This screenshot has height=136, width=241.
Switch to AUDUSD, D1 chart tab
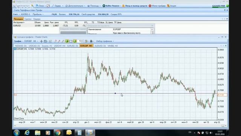coord(100,46)
